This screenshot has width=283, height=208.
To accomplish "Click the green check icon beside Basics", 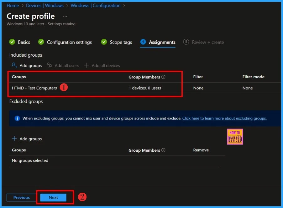I will point(12,42).
